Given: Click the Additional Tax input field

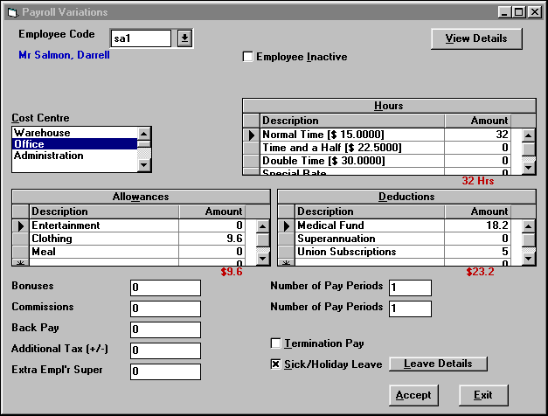Looking at the screenshot, I should pos(165,350).
